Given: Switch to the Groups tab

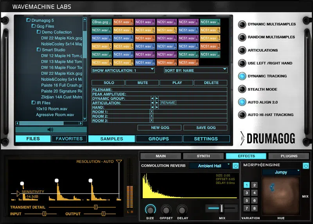Looking at the screenshot, I should pos(159,139).
